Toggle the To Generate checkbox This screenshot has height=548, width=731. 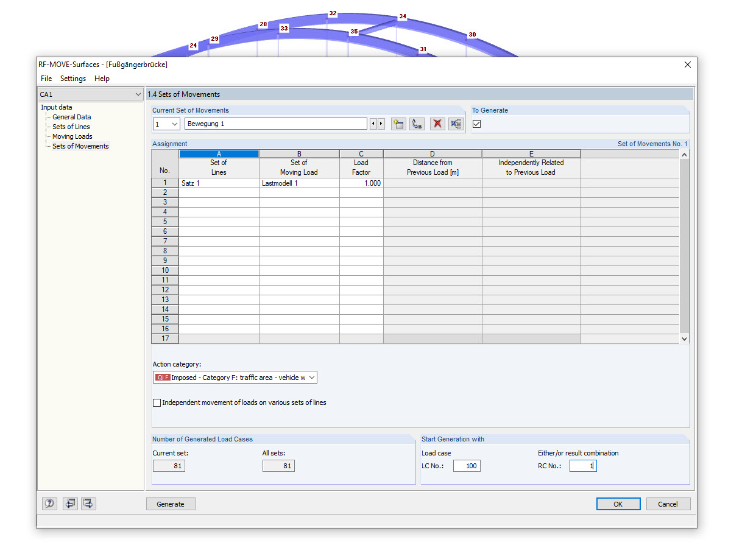tap(477, 123)
